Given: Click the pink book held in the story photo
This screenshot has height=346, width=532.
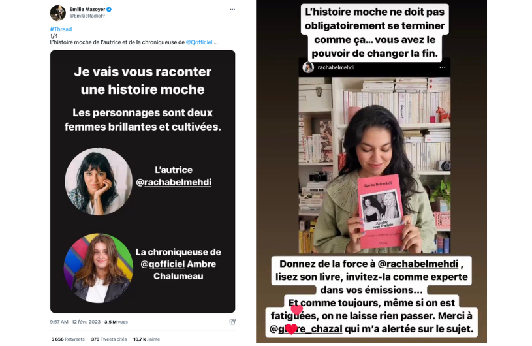Looking at the screenshot, I should click(x=382, y=211).
